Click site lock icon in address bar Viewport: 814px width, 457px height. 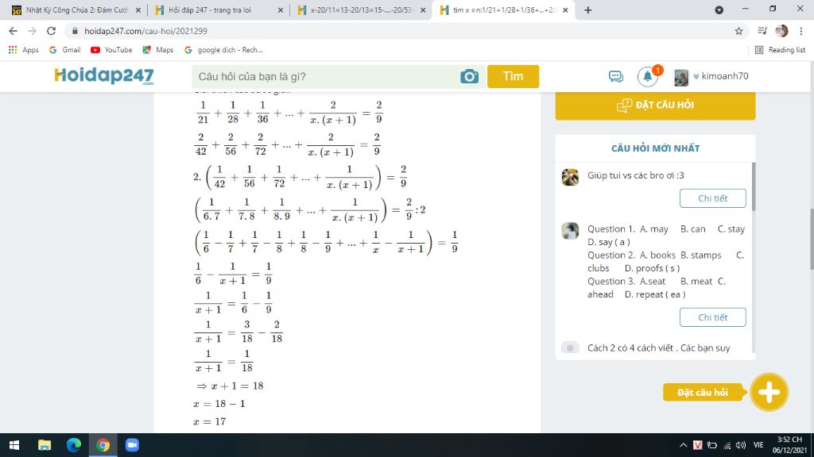point(76,31)
